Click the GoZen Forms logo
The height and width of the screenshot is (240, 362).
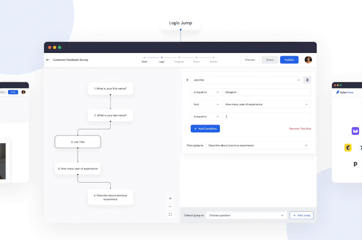[345, 92]
